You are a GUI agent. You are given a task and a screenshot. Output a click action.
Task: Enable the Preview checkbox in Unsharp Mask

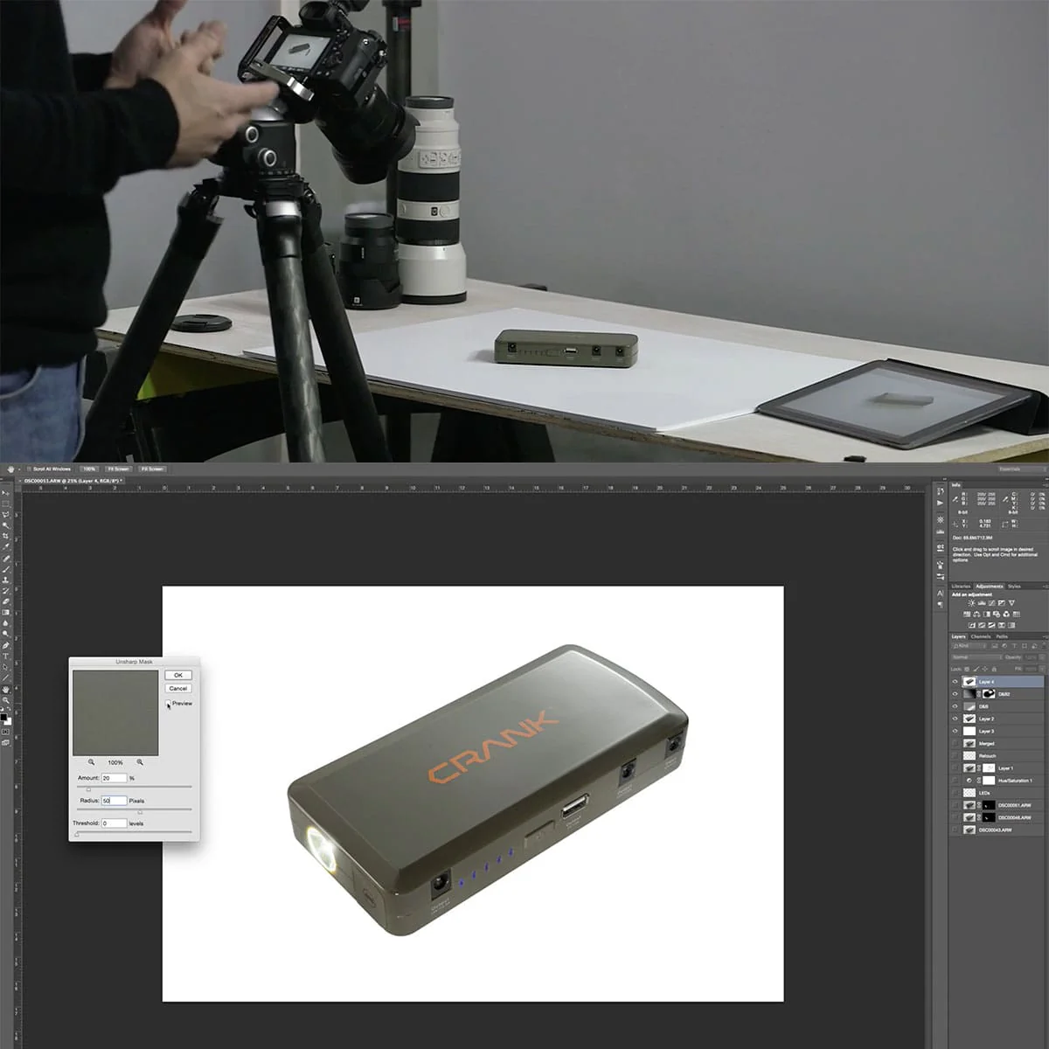pyautogui.click(x=169, y=704)
